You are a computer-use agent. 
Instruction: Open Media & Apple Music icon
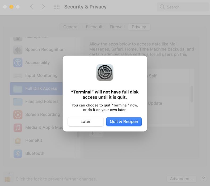pos(18,128)
